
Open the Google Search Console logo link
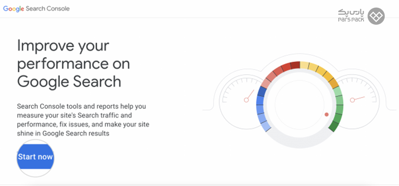pyautogui.click(x=36, y=9)
